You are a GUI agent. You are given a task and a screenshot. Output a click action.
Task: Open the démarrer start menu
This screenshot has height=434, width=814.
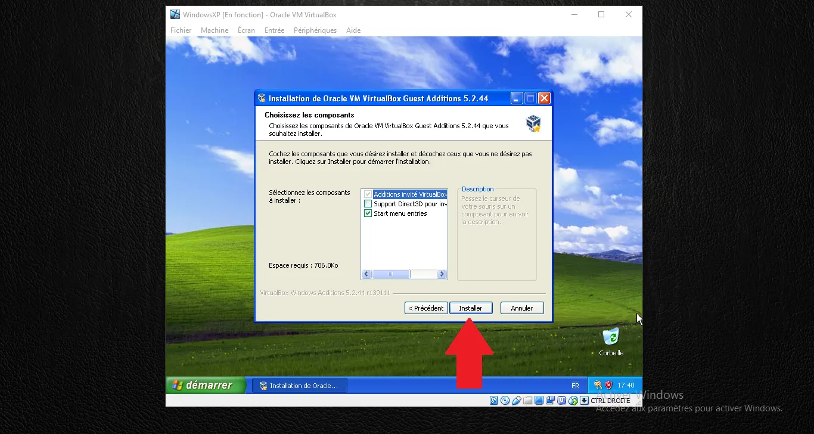pos(206,385)
